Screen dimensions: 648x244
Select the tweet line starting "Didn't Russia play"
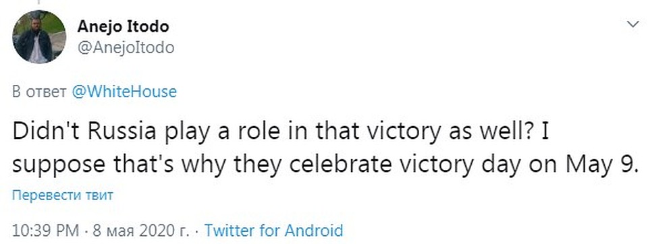281,131
